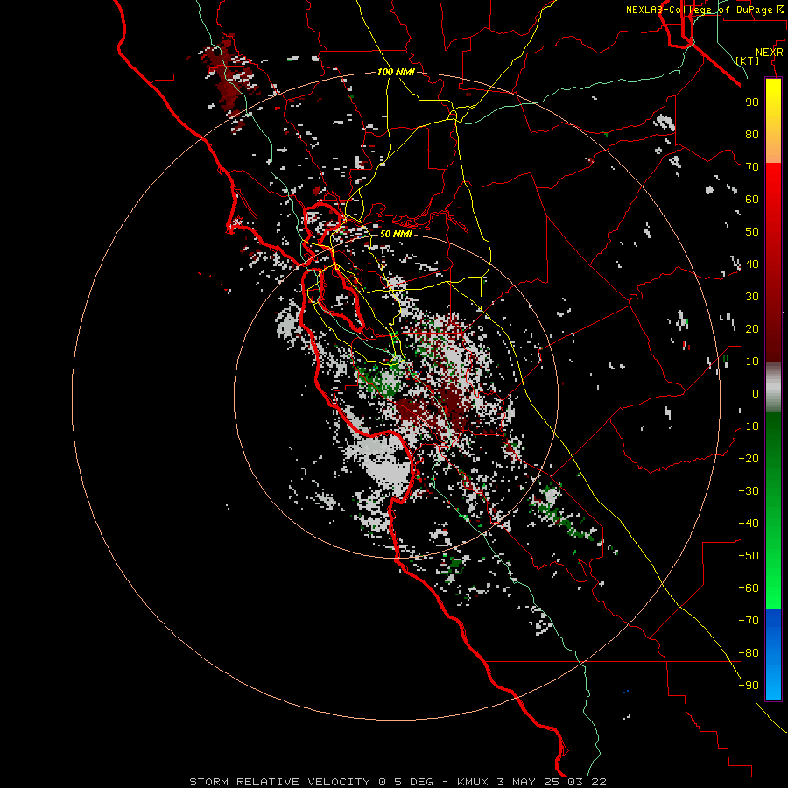Click the positive 10 scale value

(752, 362)
